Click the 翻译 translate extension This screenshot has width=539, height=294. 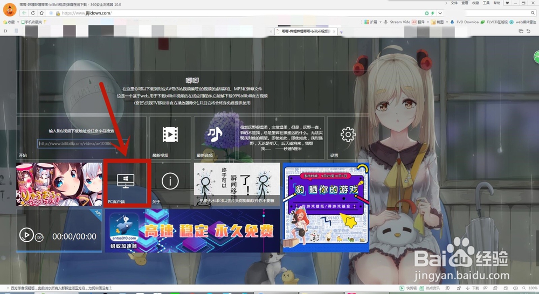click(418, 22)
